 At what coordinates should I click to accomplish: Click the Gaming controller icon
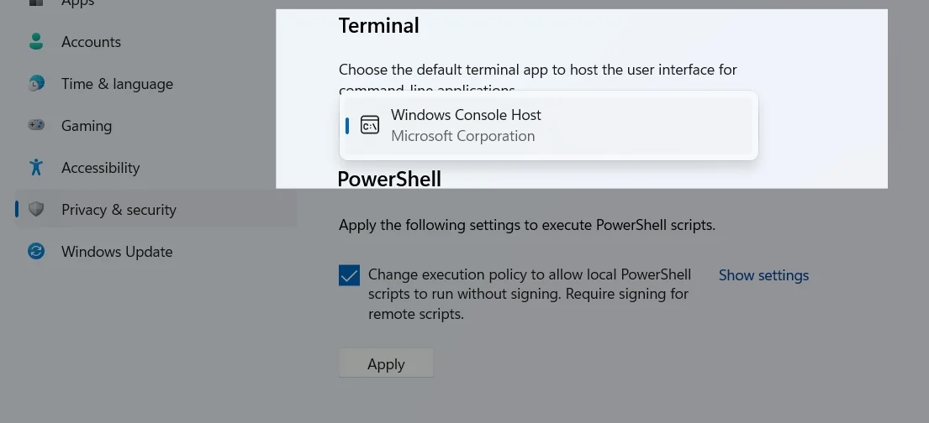click(x=36, y=125)
